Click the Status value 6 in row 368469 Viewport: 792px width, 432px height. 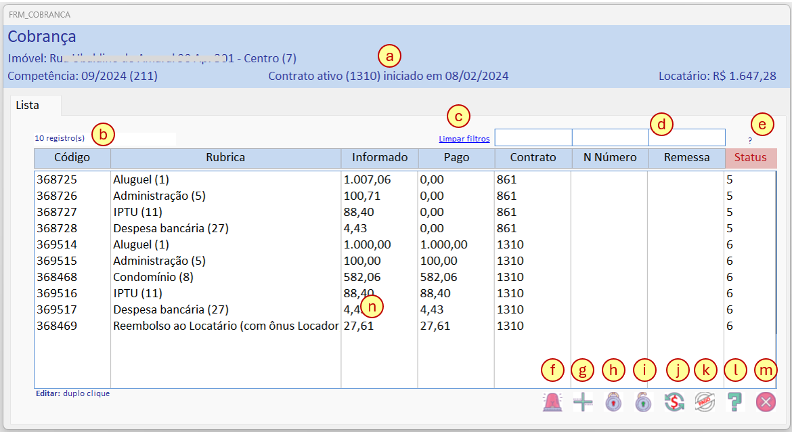click(729, 326)
